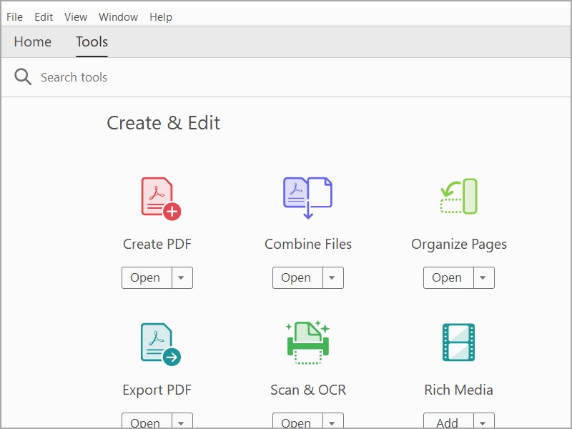Select the Export PDF tool icon
The height and width of the screenshot is (429, 572).
pos(157,342)
